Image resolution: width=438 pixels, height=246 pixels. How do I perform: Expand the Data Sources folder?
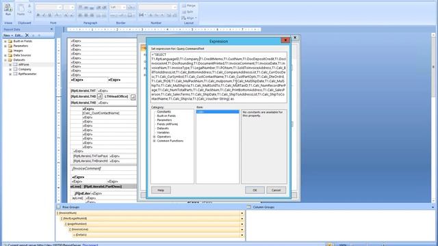click(5, 55)
